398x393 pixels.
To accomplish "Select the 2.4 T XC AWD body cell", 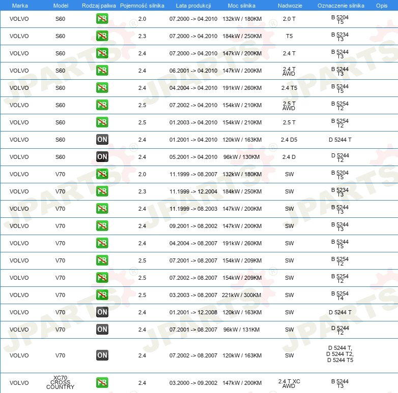I will tap(289, 383).
